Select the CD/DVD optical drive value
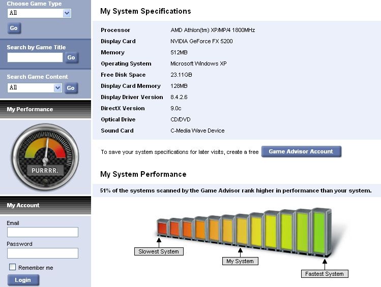The height and width of the screenshot is (287, 381). [x=180, y=119]
